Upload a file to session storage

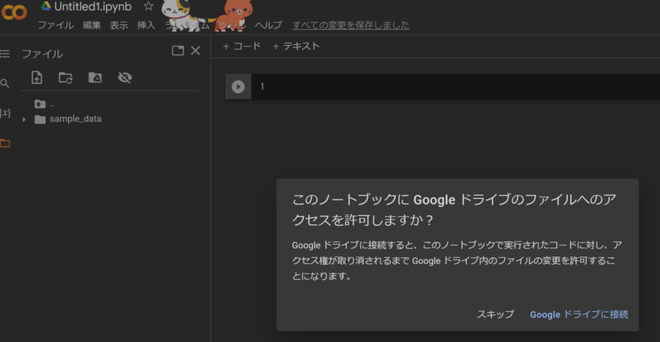[37, 77]
